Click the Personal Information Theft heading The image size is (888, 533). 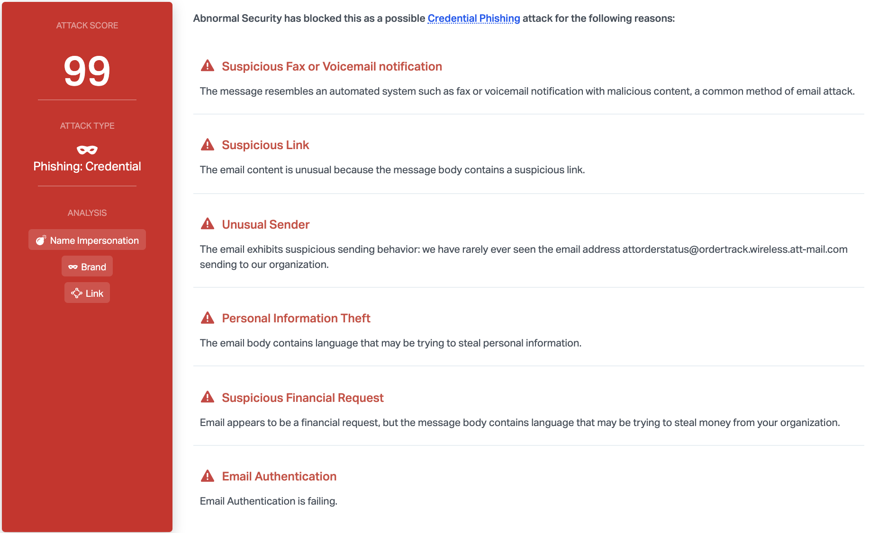(296, 318)
